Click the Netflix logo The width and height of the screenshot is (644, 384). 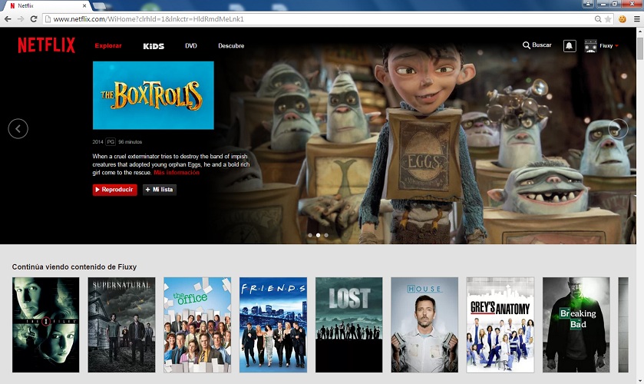click(46, 45)
